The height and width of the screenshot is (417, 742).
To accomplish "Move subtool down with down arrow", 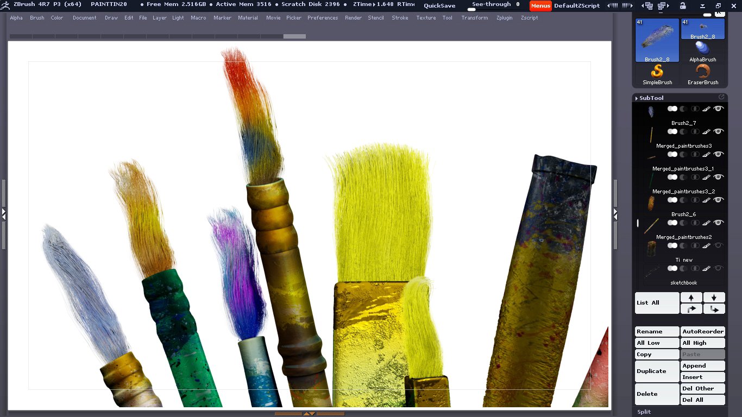I will pyautogui.click(x=714, y=298).
